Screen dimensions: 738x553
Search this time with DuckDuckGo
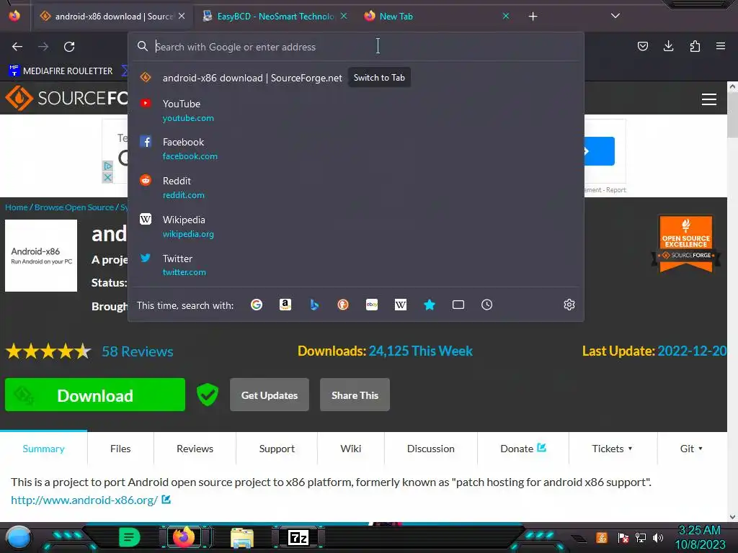coord(343,305)
